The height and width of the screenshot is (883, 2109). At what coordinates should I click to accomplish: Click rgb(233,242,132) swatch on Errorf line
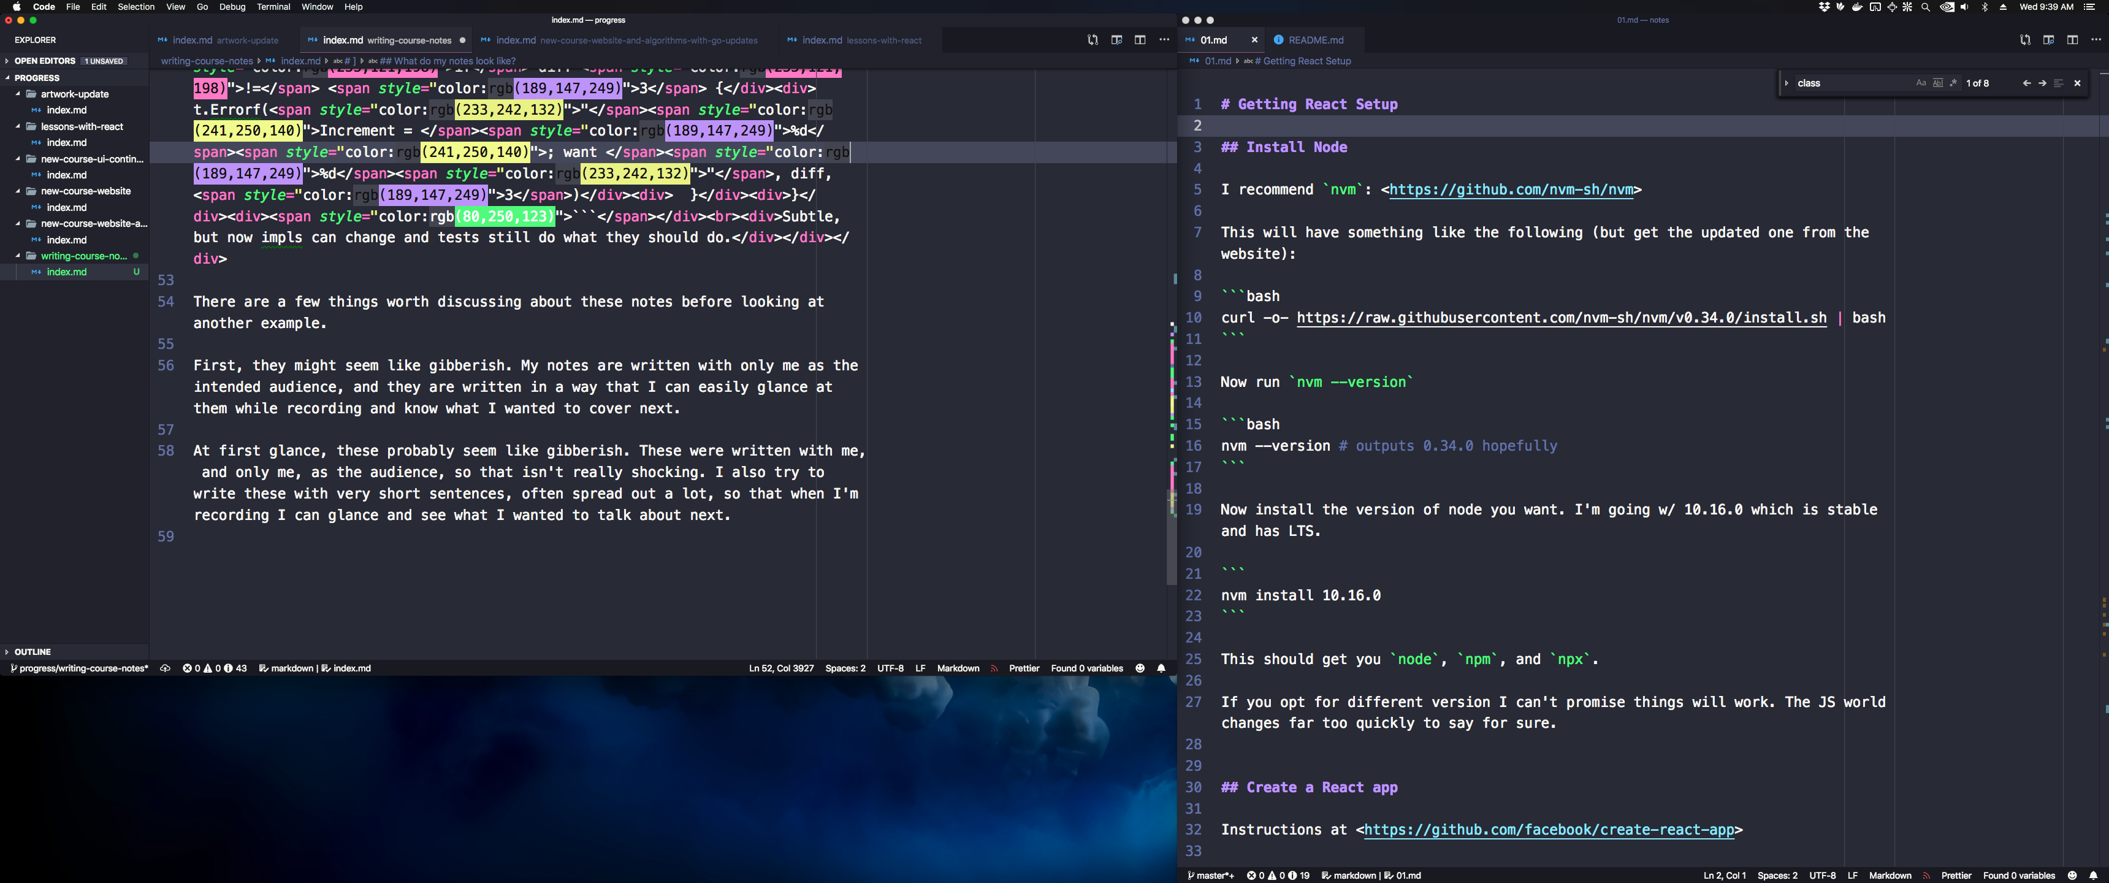click(509, 110)
